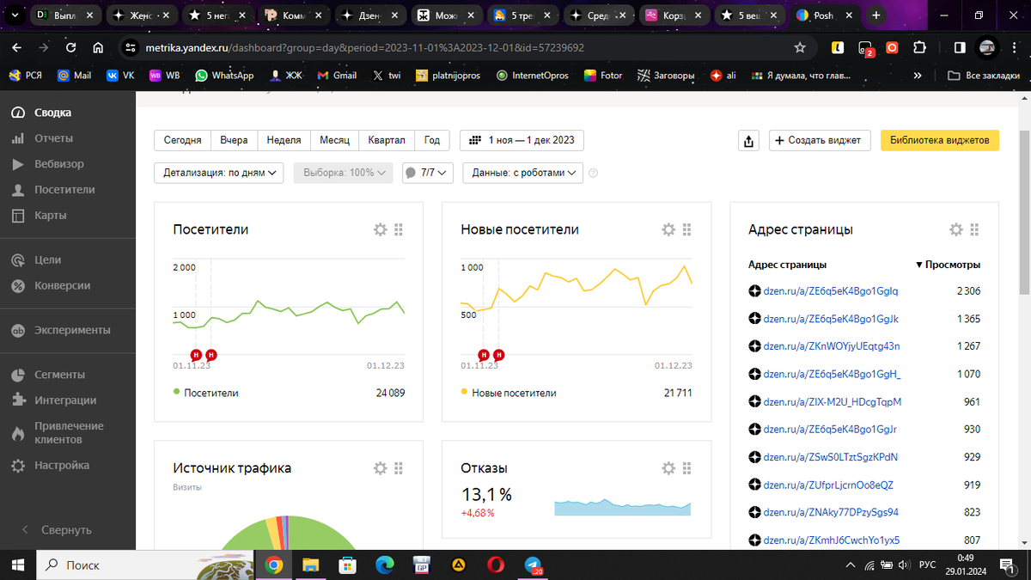Select the Вчера period

(234, 140)
